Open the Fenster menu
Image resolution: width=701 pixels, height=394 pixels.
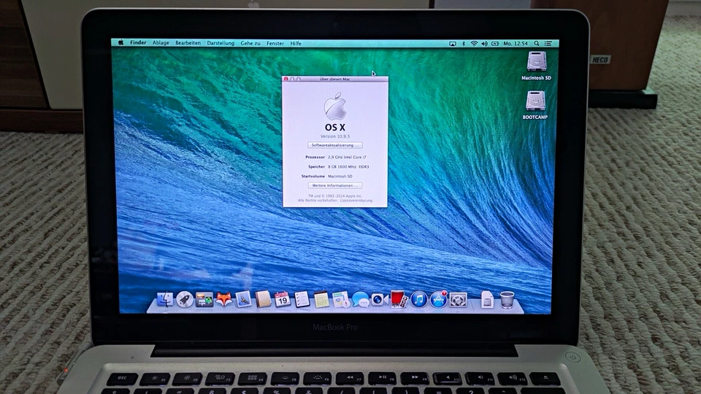pos(275,43)
